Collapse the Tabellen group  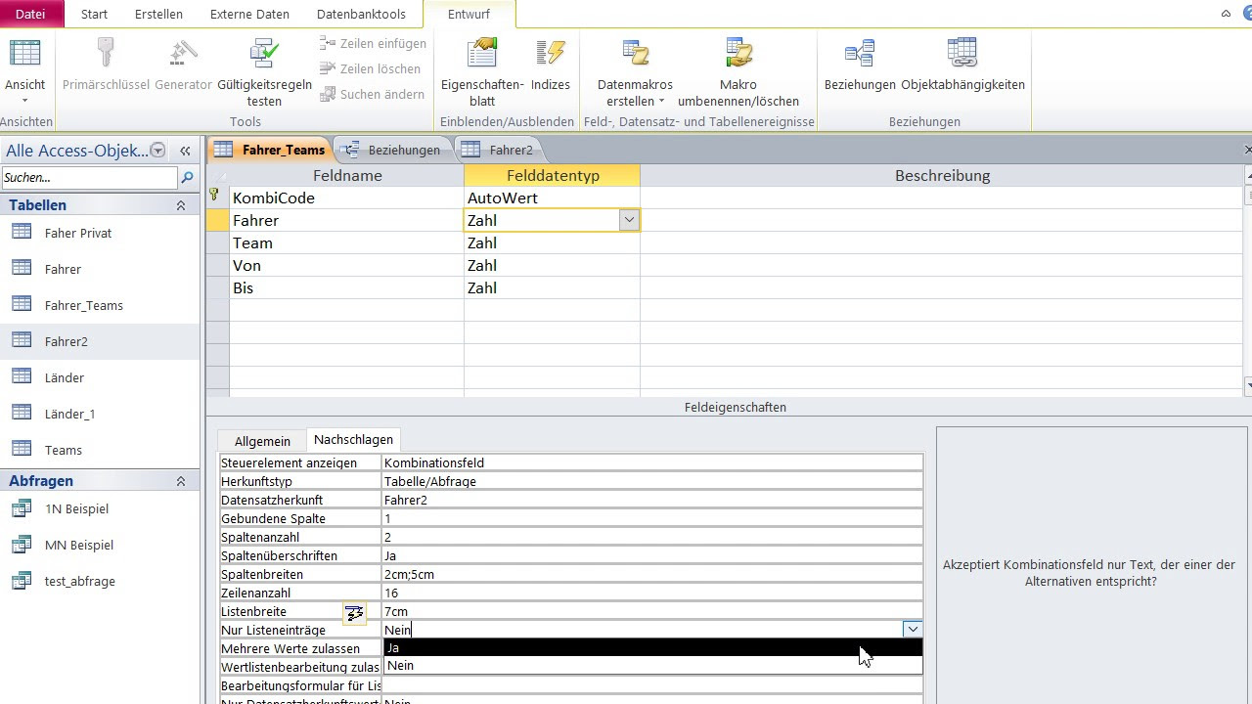[181, 205]
